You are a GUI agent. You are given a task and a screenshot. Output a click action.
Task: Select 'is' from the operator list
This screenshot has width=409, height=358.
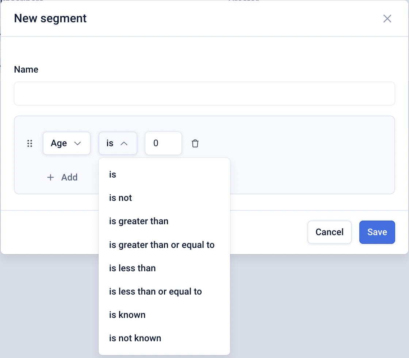112,175
